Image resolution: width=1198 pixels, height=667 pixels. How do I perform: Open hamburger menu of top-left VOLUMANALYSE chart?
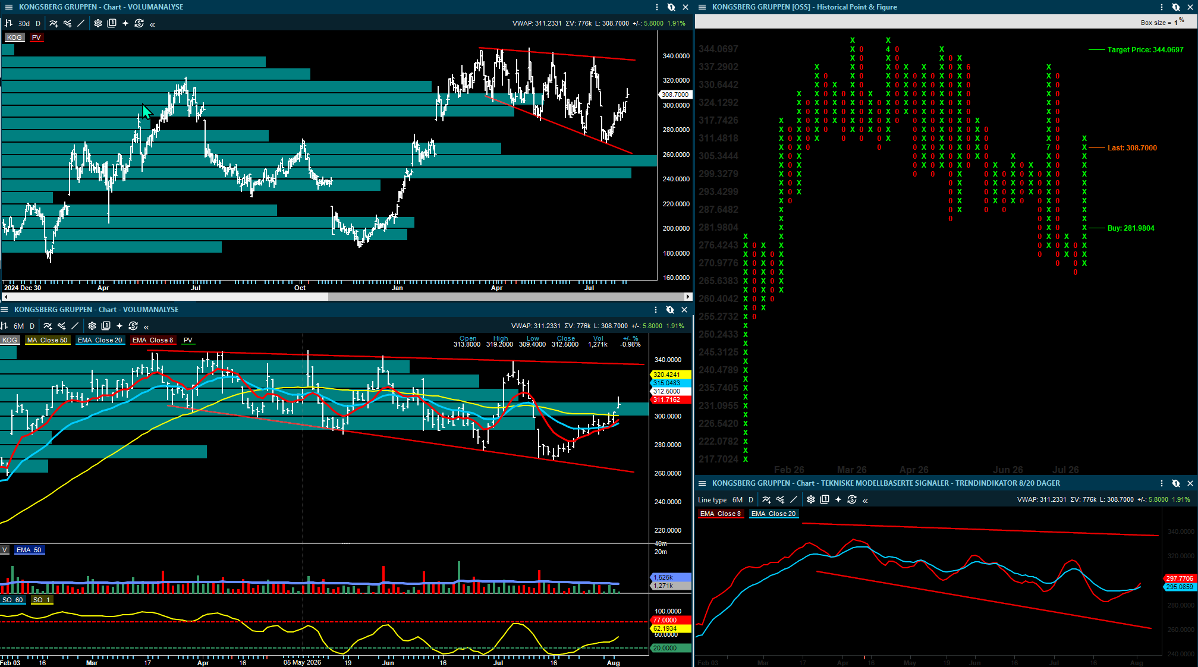(x=9, y=7)
